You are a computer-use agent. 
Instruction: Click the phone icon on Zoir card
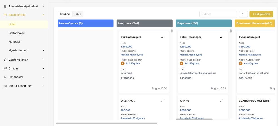click(162, 37)
